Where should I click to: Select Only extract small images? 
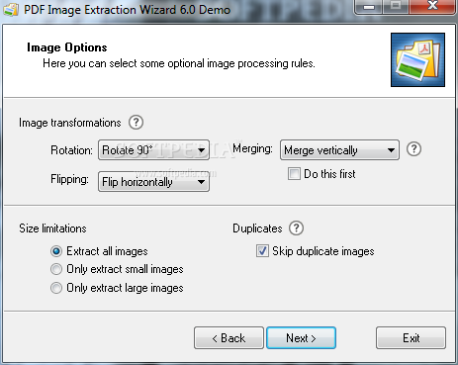click(56, 269)
